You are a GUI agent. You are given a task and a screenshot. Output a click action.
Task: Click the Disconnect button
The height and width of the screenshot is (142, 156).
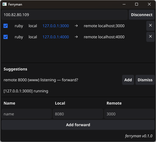[142, 15]
